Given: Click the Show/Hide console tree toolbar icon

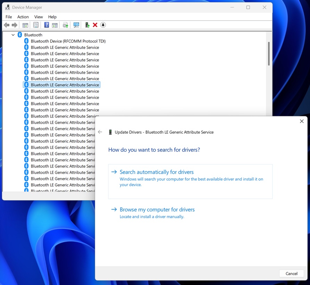Looking at the screenshot, I should [x=25, y=25].
